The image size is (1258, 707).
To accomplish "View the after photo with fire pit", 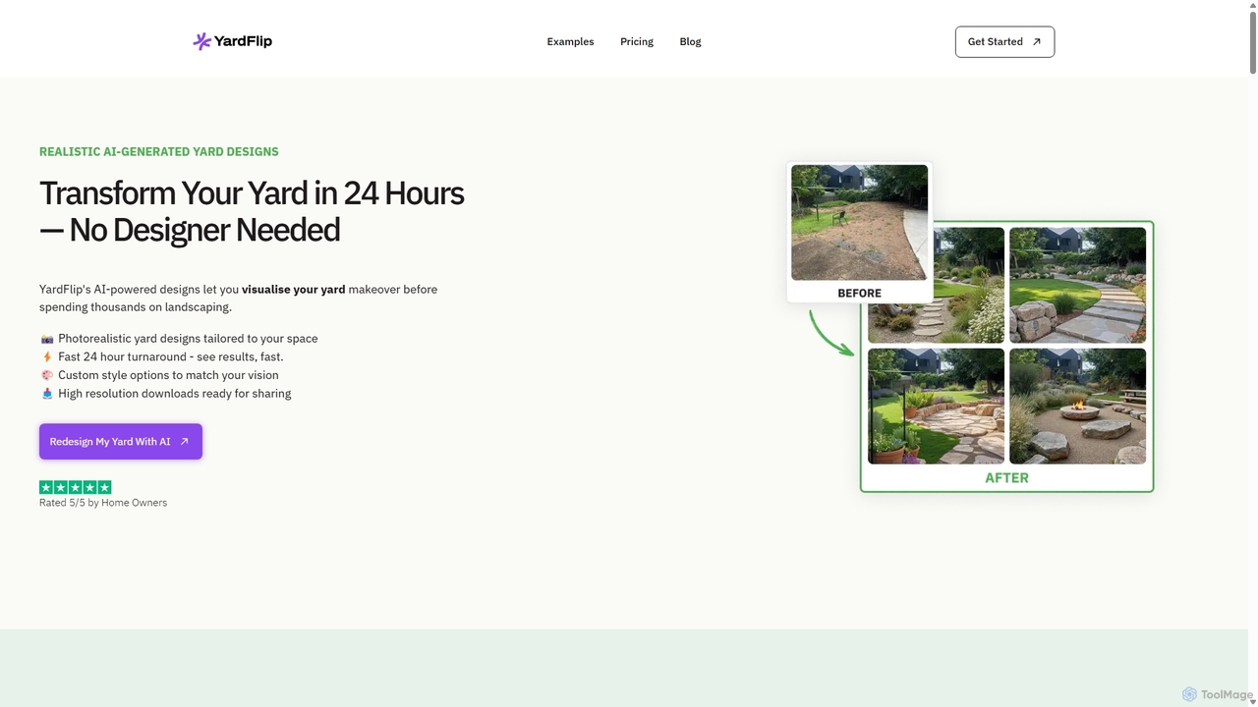I will coord(1077,406).
